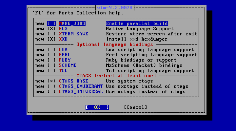Click 'Restore xterm screen after exit' text
Image resolution: width=236 pixels, height=131 pixels.
pos(151,34)
